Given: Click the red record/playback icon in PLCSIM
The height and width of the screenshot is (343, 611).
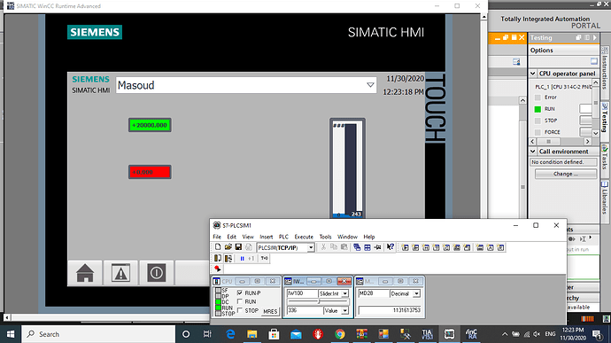Looking at the screenshot, I should [218, 269].
